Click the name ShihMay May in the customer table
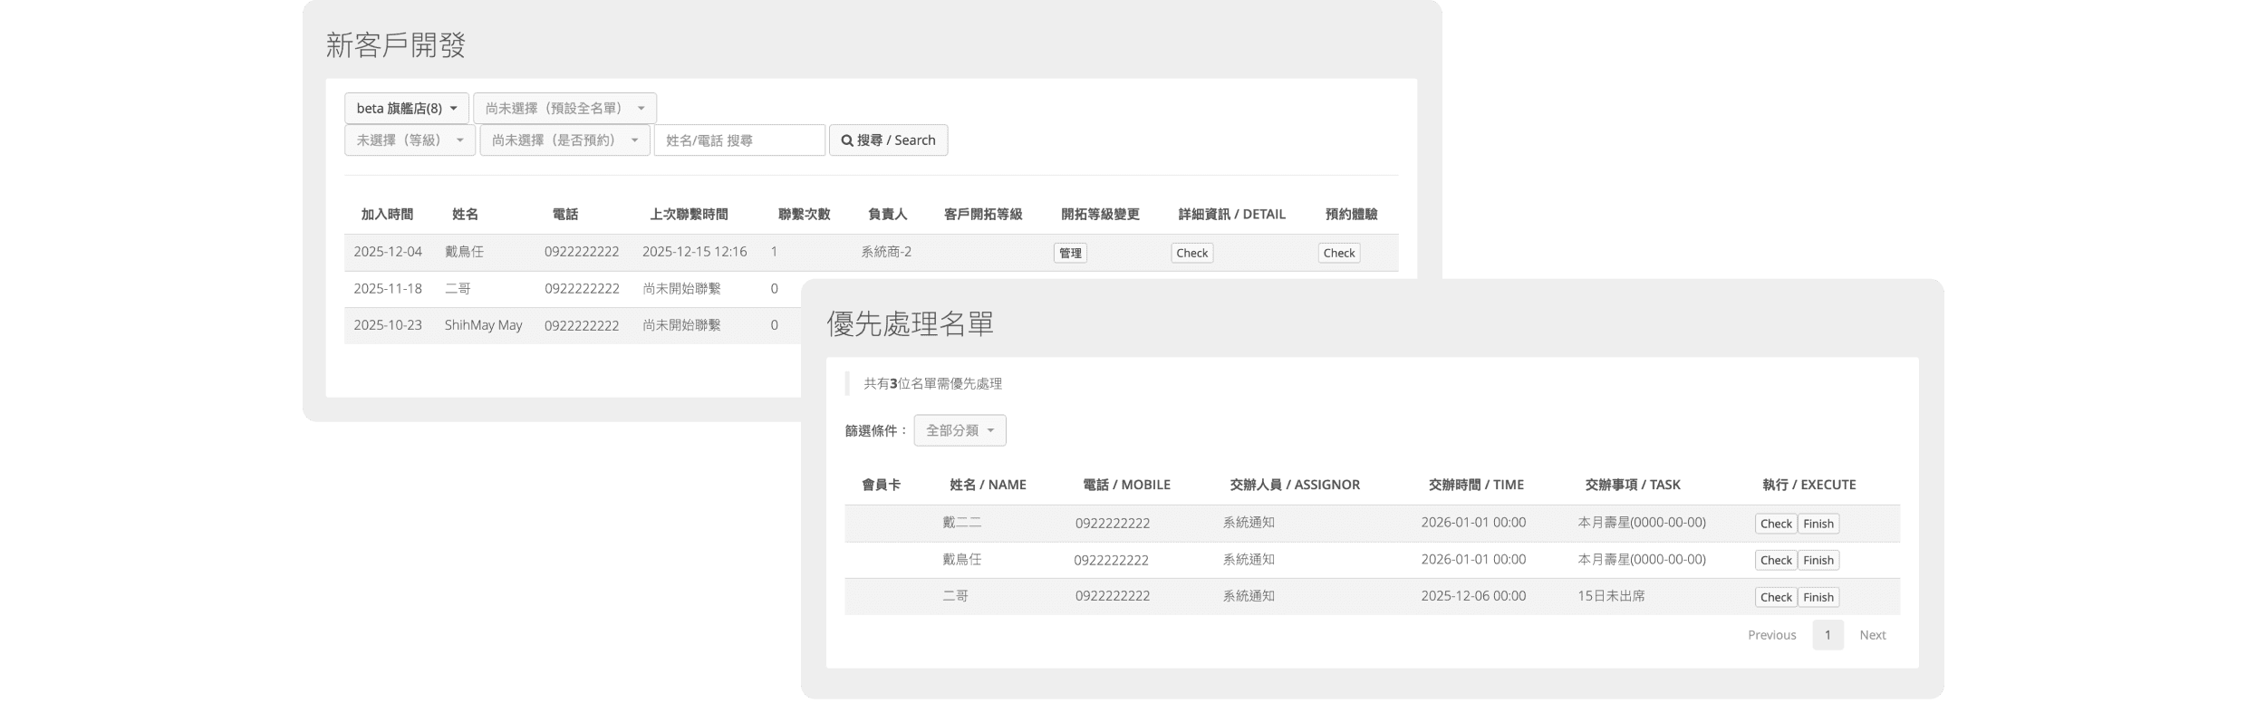The width and height of the screenshot is (2247, 703). (x=483, y=325)
